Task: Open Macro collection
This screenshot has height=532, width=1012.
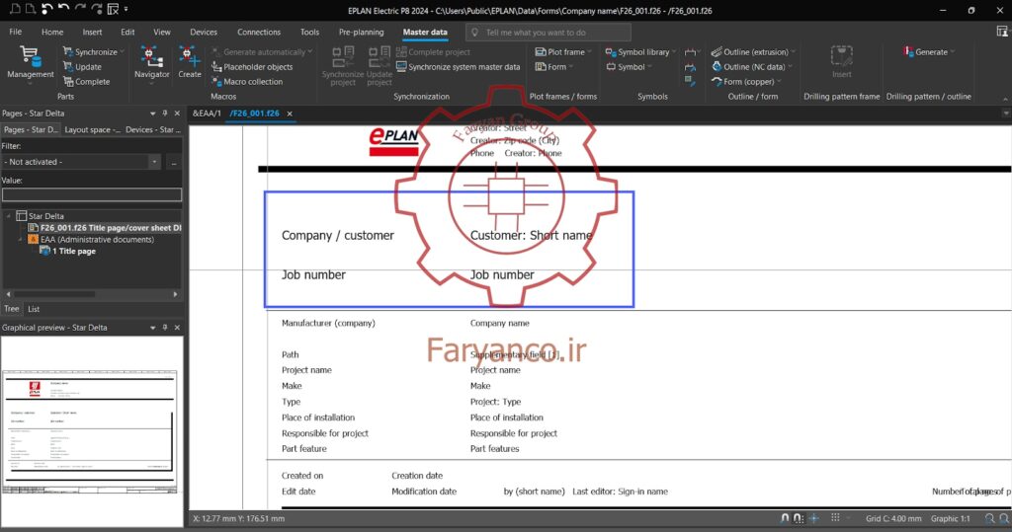Action: pyautogui.click(x=246, y=82)
